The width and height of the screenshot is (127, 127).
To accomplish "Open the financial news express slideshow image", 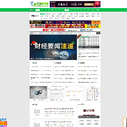I will click(53, 47).
